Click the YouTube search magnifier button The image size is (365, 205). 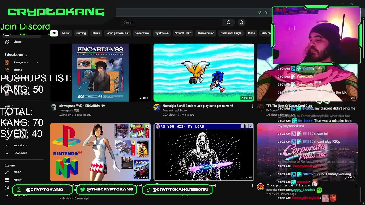click(229, 22)
